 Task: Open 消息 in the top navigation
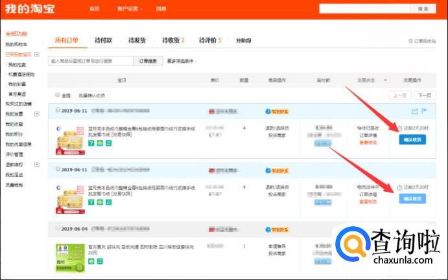point(161,9)
